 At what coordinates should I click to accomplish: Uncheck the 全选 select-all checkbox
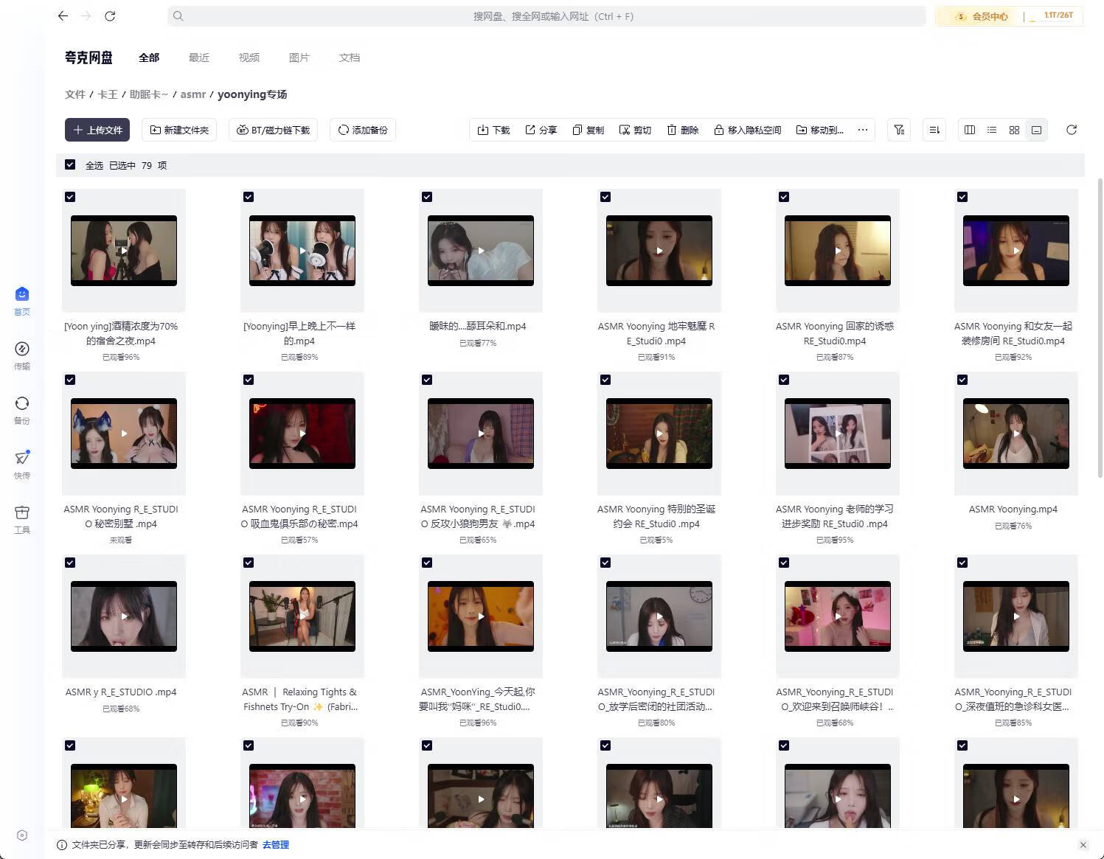coord(70,165)
